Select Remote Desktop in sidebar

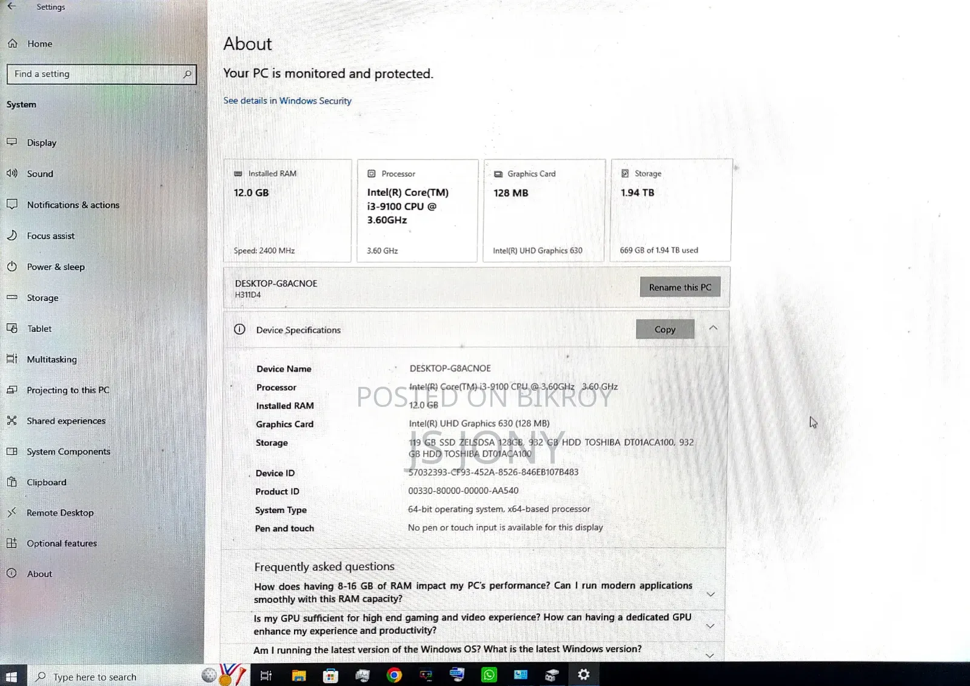[x=60, y=513]
